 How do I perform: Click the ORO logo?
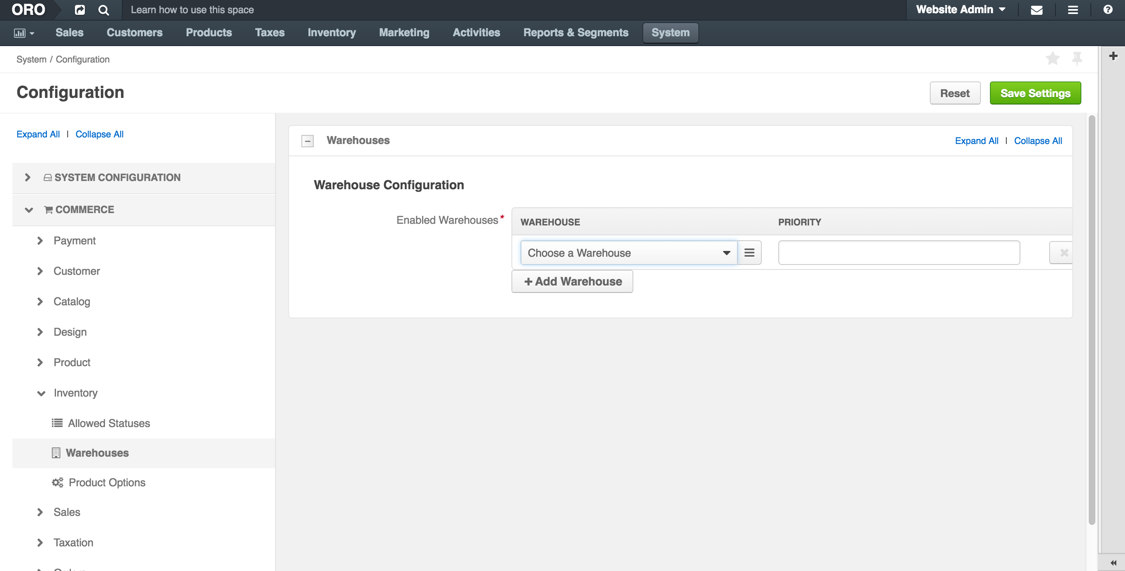28,9
